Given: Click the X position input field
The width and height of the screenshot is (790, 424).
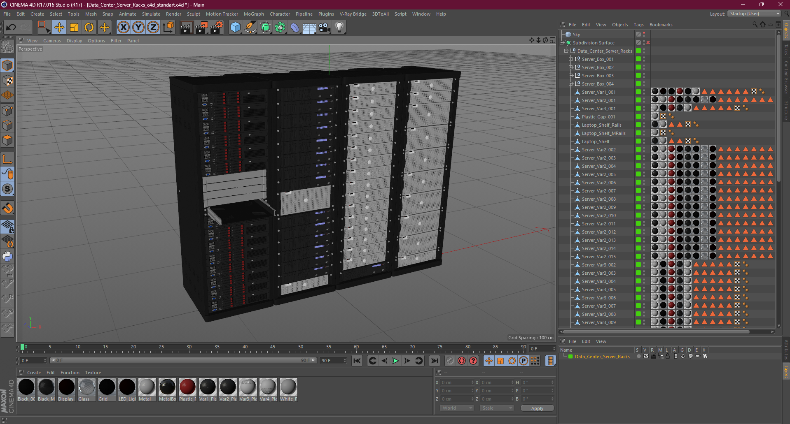Looking at the screenshot, I should 457,382.
